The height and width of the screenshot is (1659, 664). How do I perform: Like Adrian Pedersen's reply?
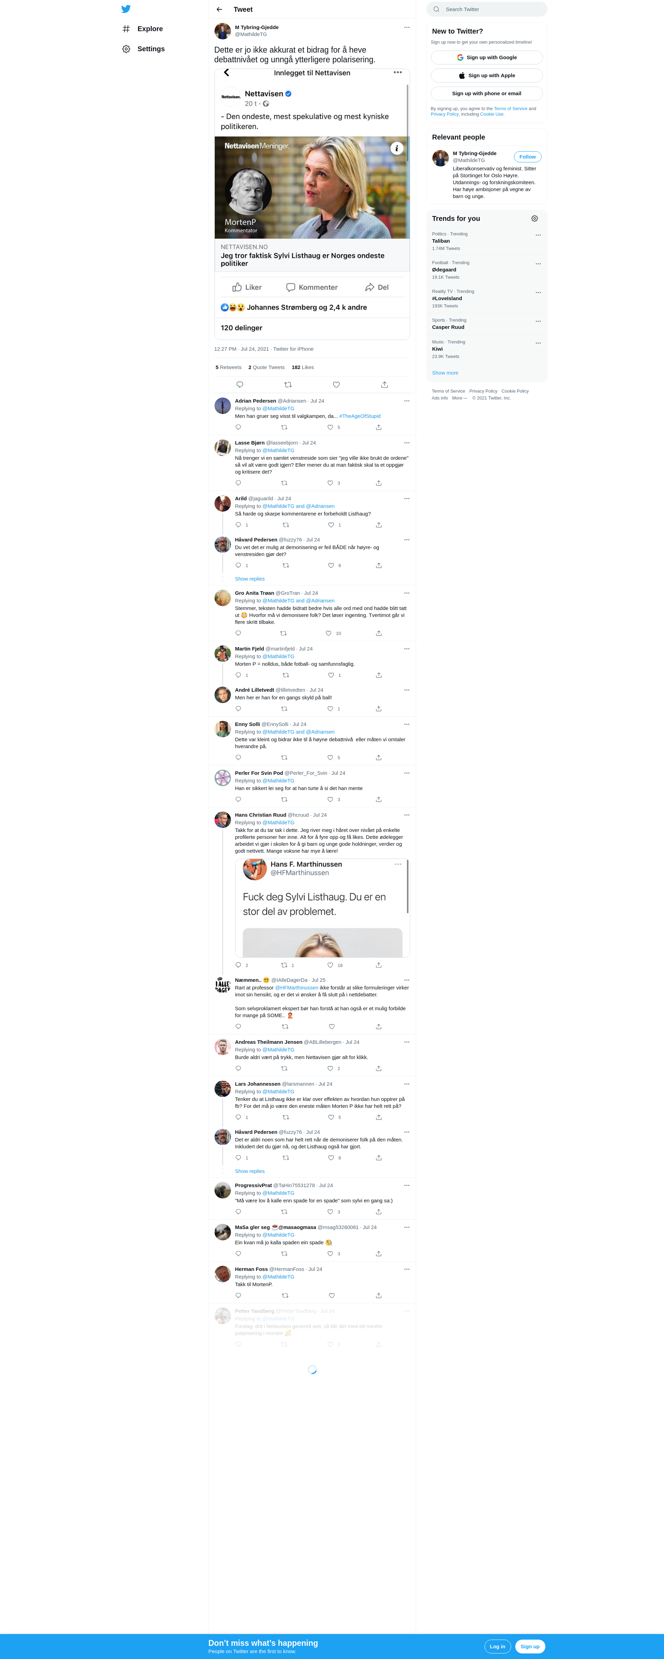point(330,427)
